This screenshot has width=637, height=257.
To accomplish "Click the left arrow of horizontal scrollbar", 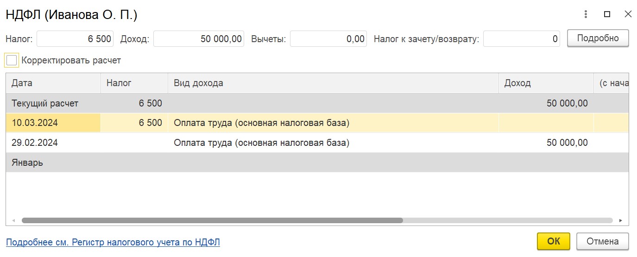I will [13, 220].
